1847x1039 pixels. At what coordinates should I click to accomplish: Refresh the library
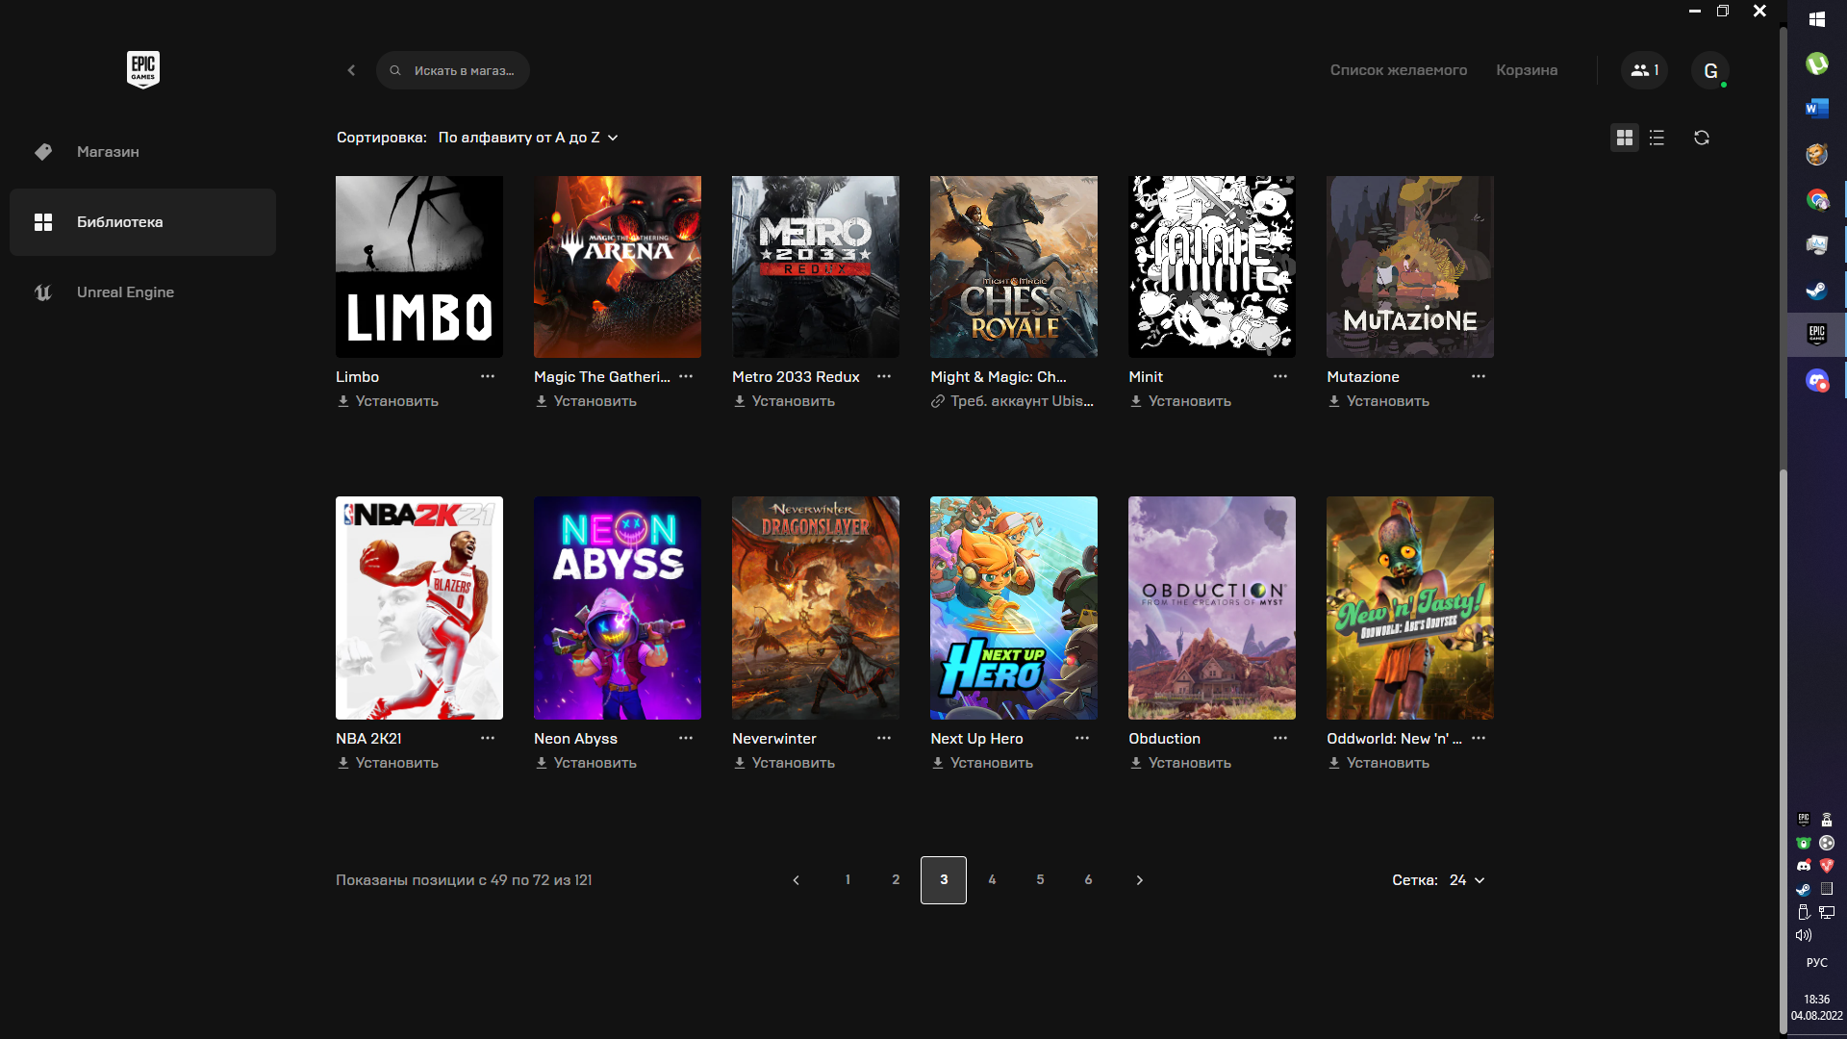[1702, 138]
